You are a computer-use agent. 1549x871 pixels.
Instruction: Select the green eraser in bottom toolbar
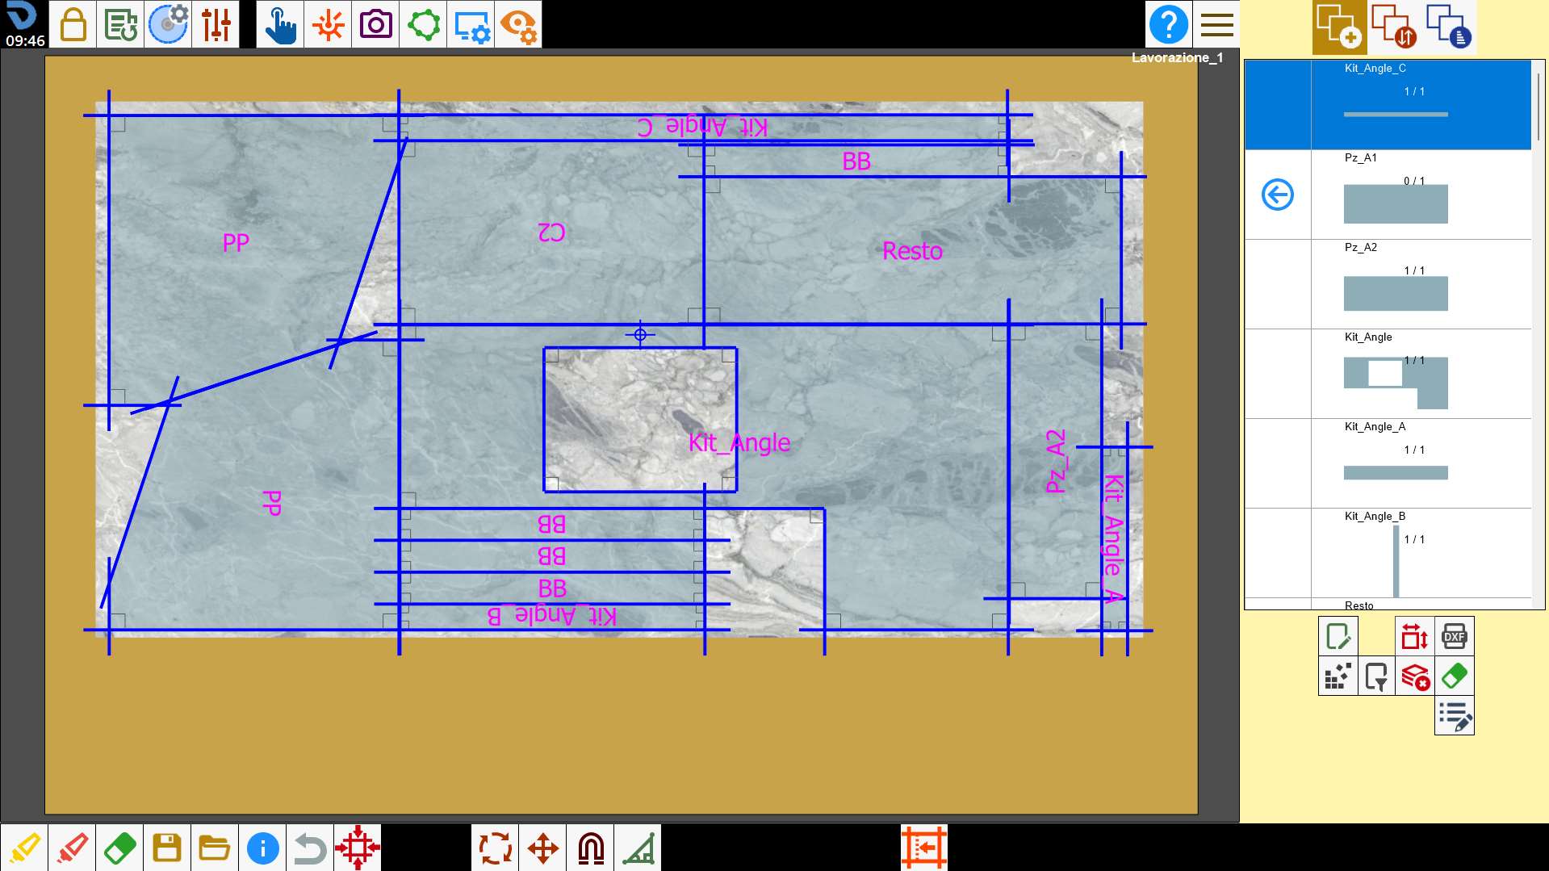(x=119, y=848)
